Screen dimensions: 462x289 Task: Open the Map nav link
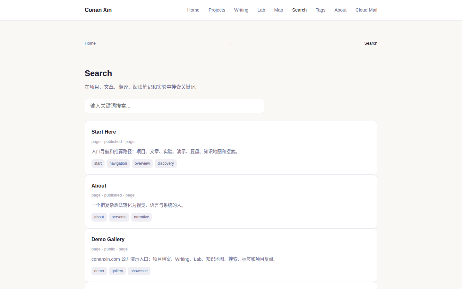[x=278, y=10]
